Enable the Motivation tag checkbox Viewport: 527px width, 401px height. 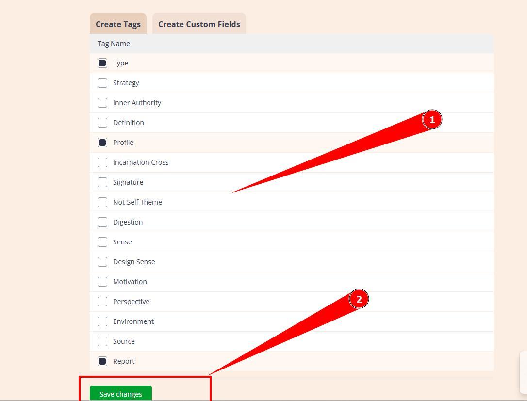coord(102,282)
